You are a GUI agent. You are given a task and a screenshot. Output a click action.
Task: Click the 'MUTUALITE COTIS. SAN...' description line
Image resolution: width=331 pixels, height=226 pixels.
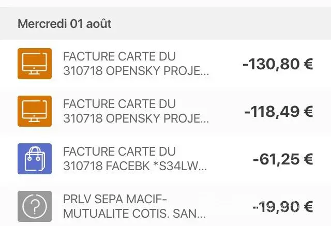pyautogui.click(x=135, y=214)
